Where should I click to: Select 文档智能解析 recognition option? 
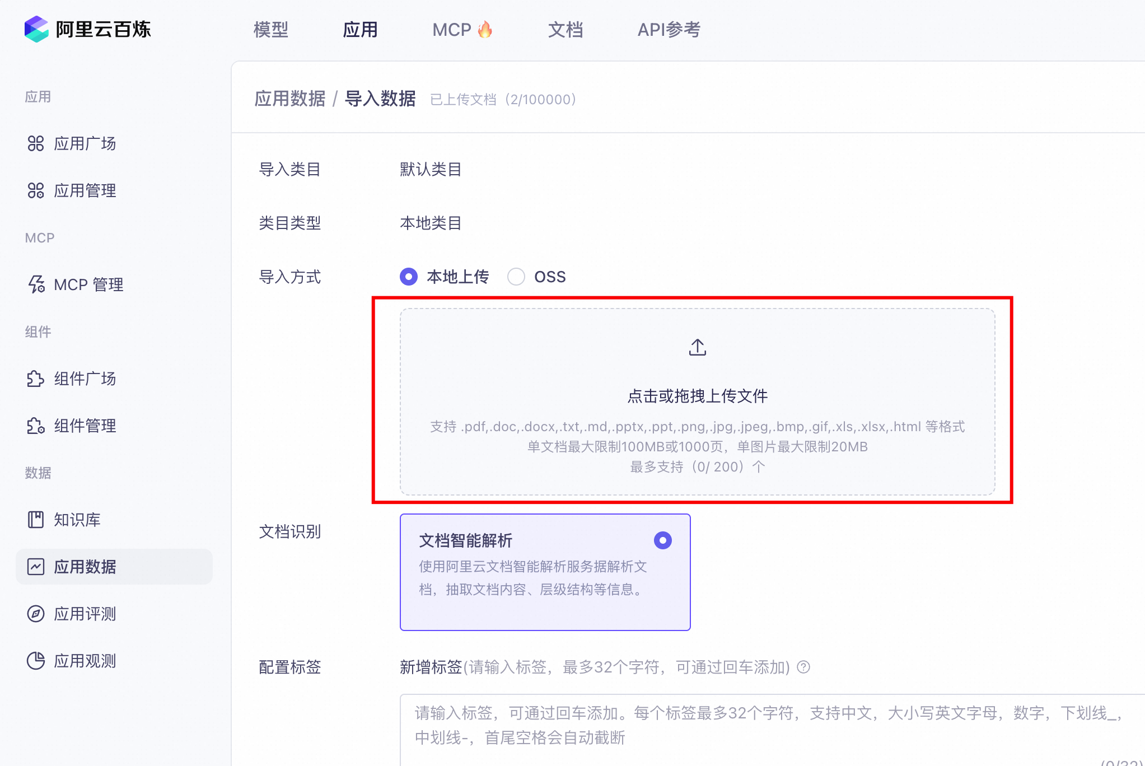tap(663, 540)
